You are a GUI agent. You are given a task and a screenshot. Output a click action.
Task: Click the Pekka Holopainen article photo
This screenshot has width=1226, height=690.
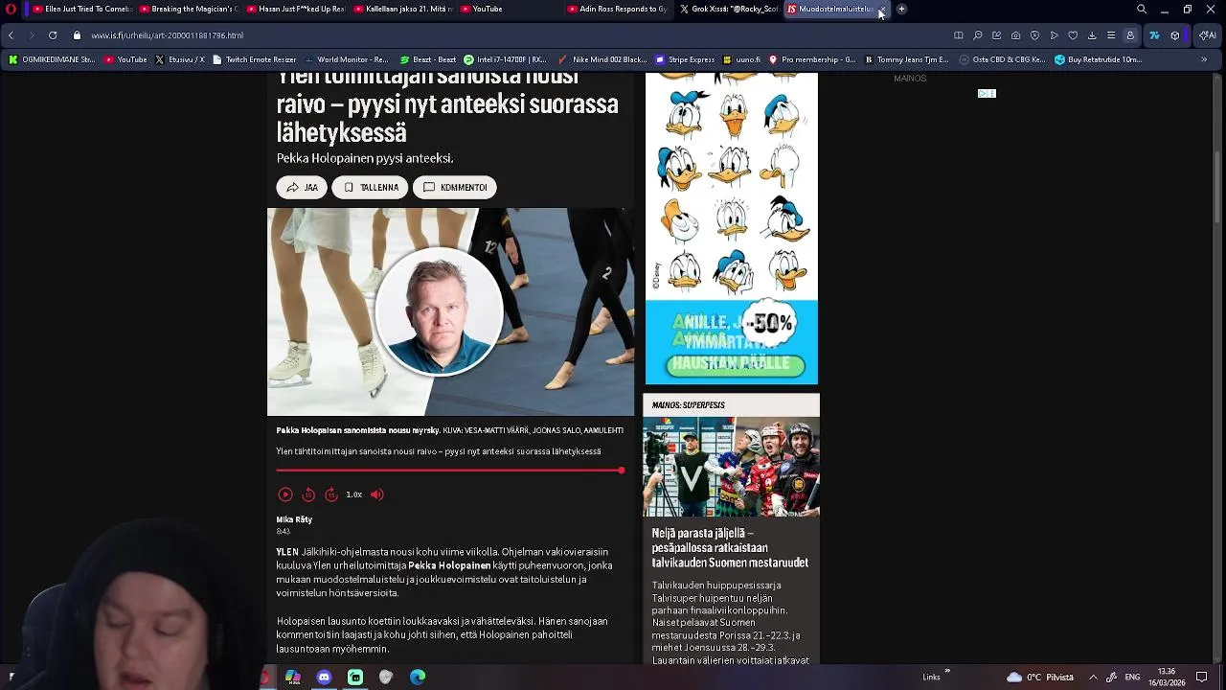pyautogui.click(x=450, y=311)
